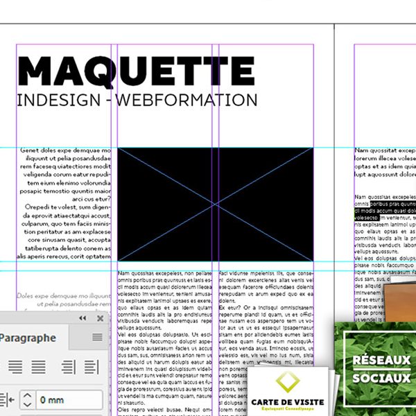
Task: Select the Réseaux Sociaux image
Action: pos(381,369)
